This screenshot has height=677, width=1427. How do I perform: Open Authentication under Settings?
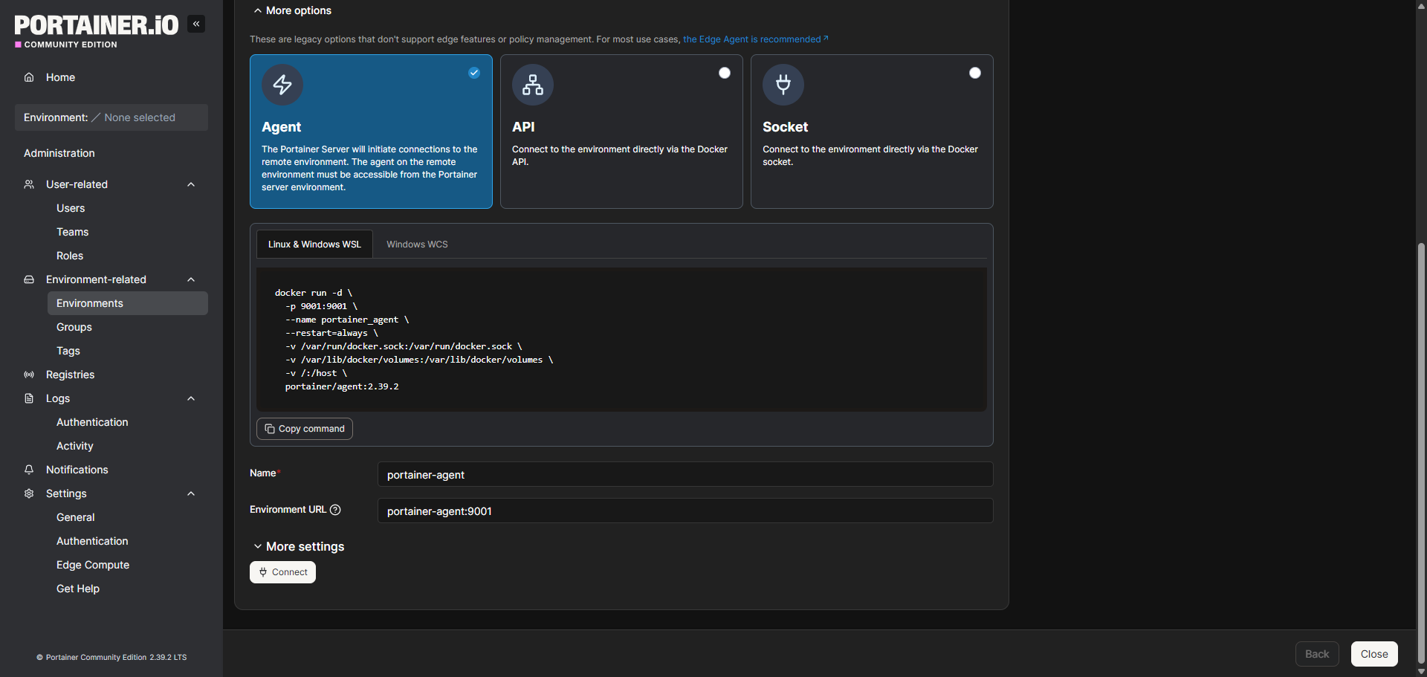(x=92, y=541)
